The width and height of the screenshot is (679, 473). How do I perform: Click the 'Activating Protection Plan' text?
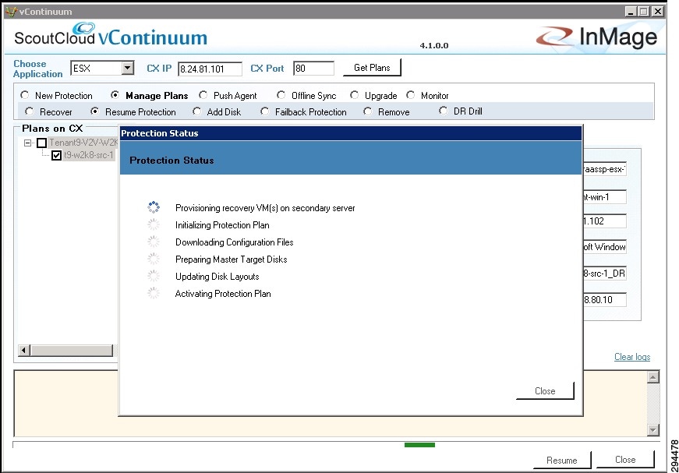click(223, 294)
